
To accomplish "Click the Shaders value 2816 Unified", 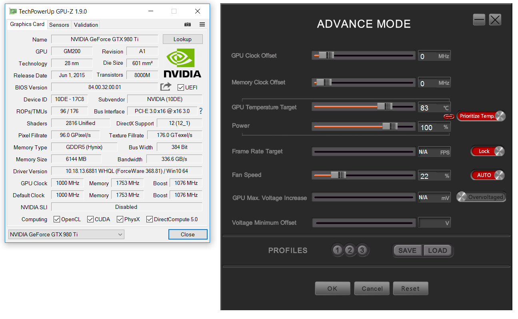I will pos(81,123).
